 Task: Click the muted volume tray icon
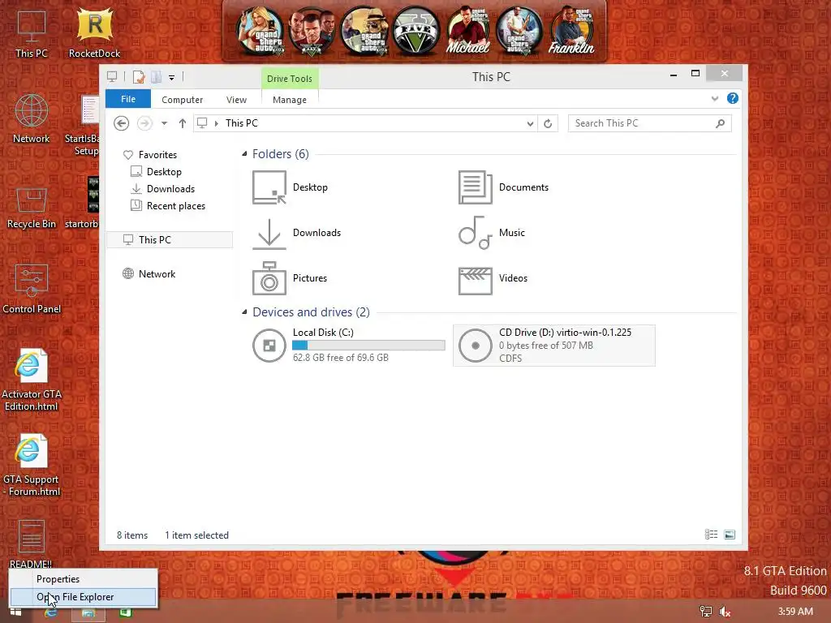(725, 612)
